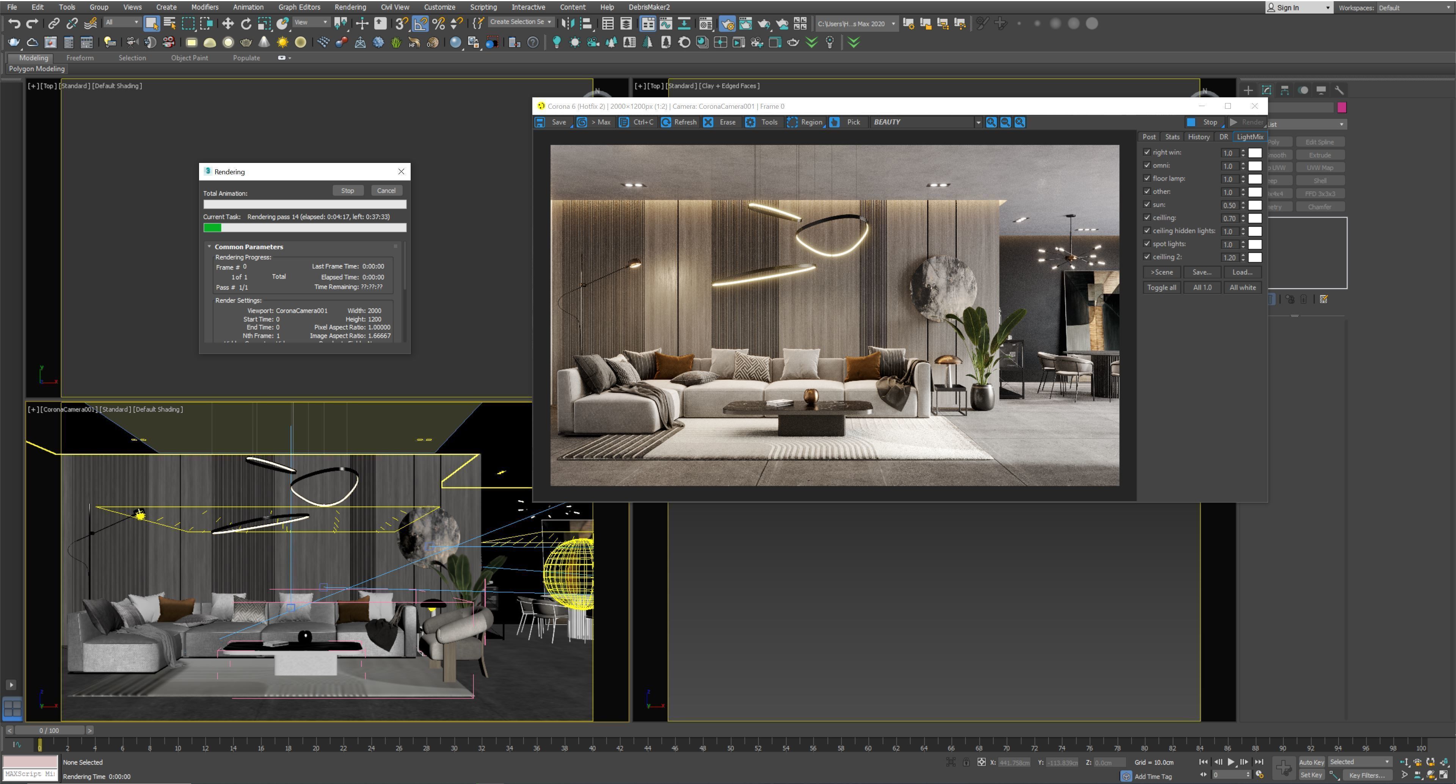Open the Modify panel icon
Screen dimensions: 1456x784
pyautogui.click(x=1267, y=91)
